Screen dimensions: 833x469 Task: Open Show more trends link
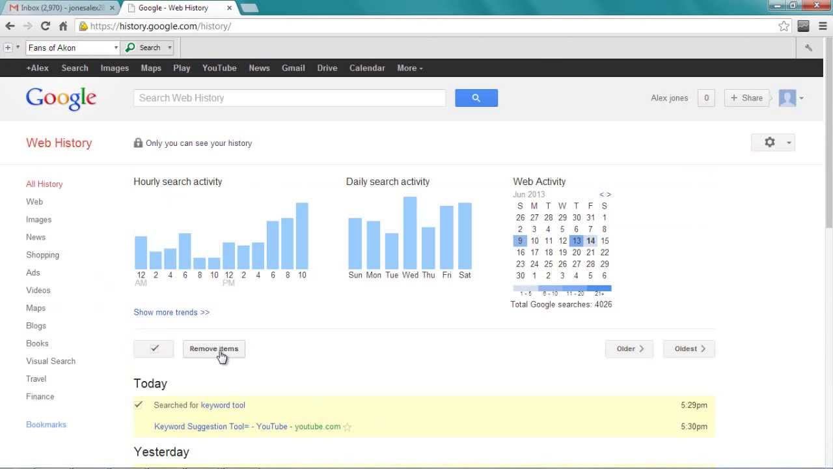click(x=172, y=312)
